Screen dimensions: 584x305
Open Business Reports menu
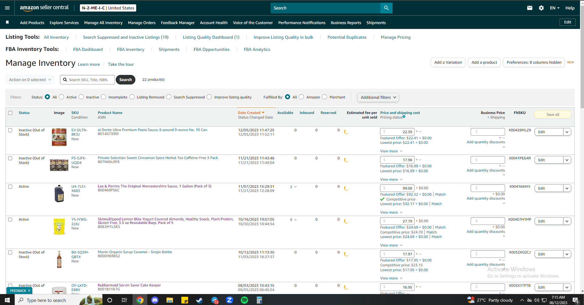[x=346, y=23]
